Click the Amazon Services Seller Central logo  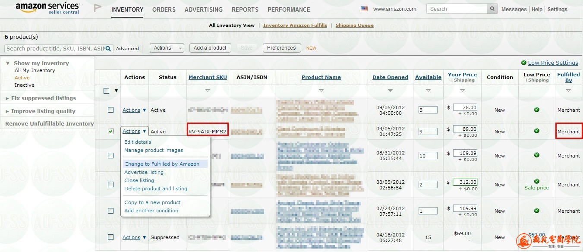(x=47, y=8)
